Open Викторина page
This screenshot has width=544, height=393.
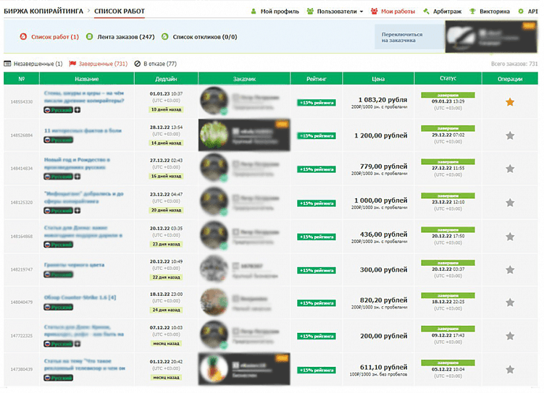click(490, 12)
